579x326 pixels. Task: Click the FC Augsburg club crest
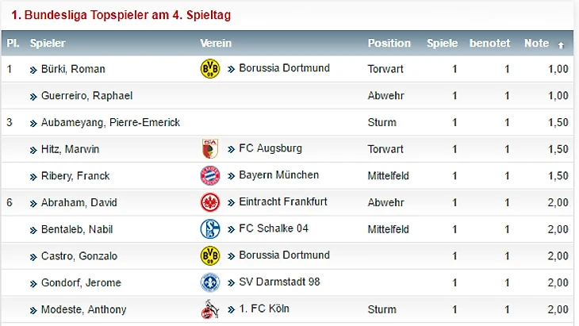(x=209, y=149)
